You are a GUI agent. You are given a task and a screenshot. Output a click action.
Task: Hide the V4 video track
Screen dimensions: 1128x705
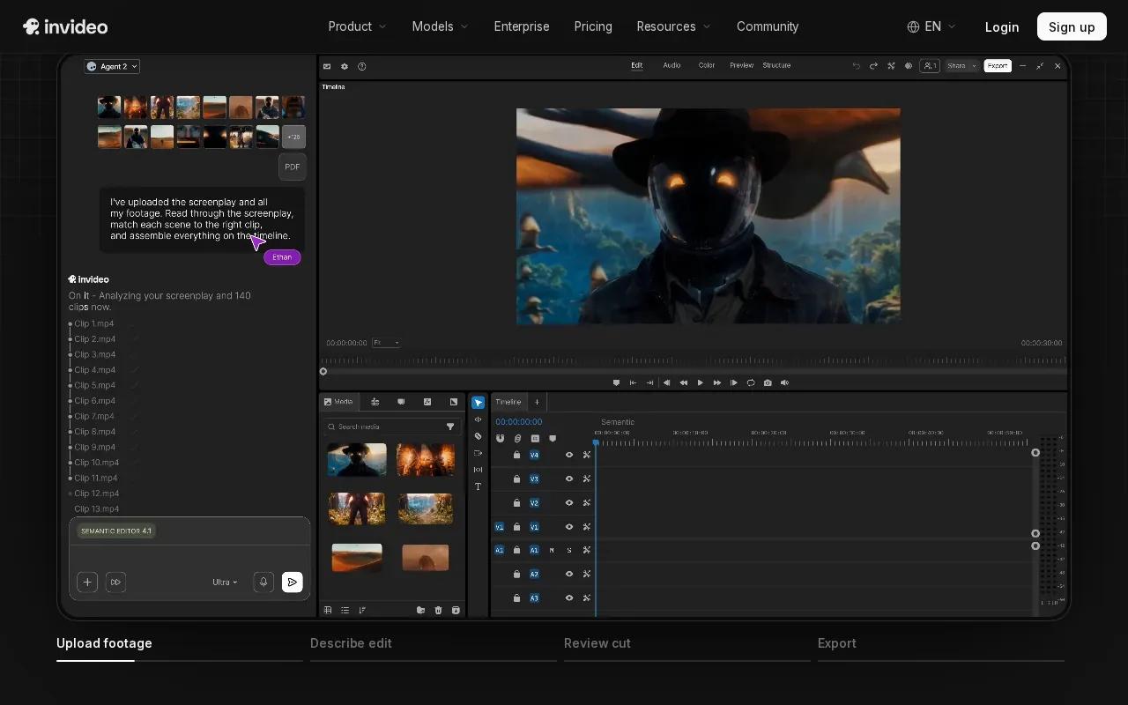click(x=569, y=455)
